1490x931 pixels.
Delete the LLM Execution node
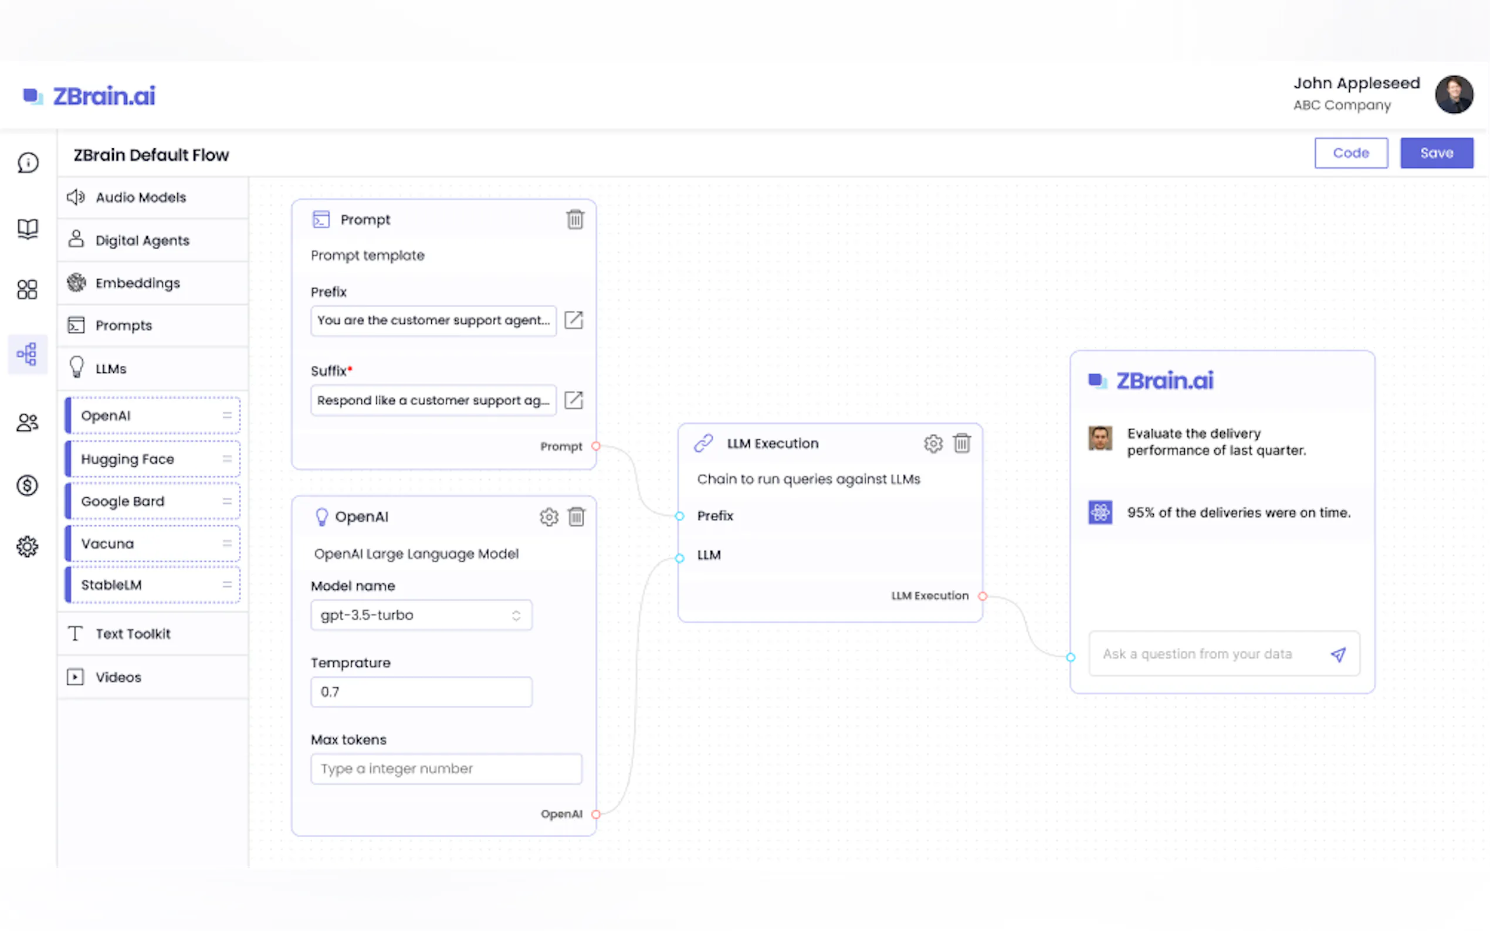(961, 443)
